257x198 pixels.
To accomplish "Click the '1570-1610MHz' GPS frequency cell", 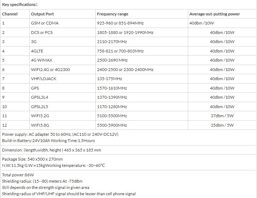I will (112, 88).
